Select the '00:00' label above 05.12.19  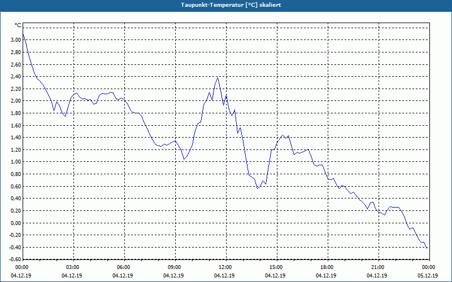click(x=429, y=267)
